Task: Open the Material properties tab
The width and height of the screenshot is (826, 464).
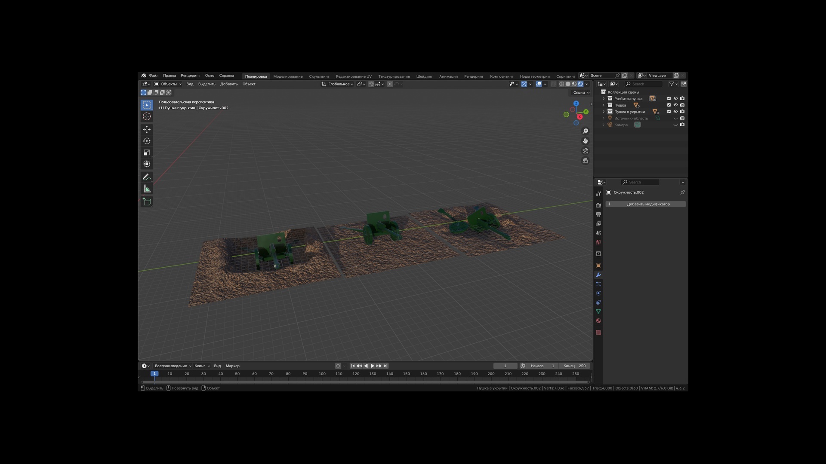Action: [x=598, y=321]
